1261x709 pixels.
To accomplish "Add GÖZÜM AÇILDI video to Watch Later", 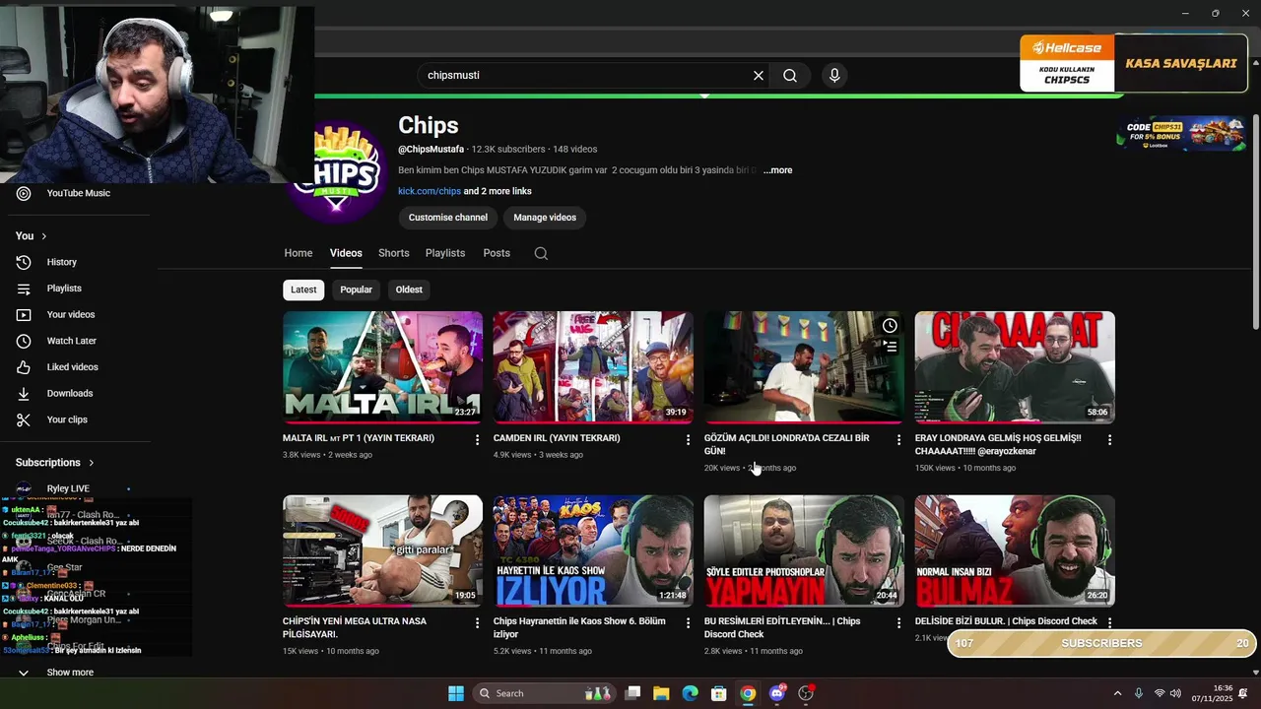I will 890,326.
